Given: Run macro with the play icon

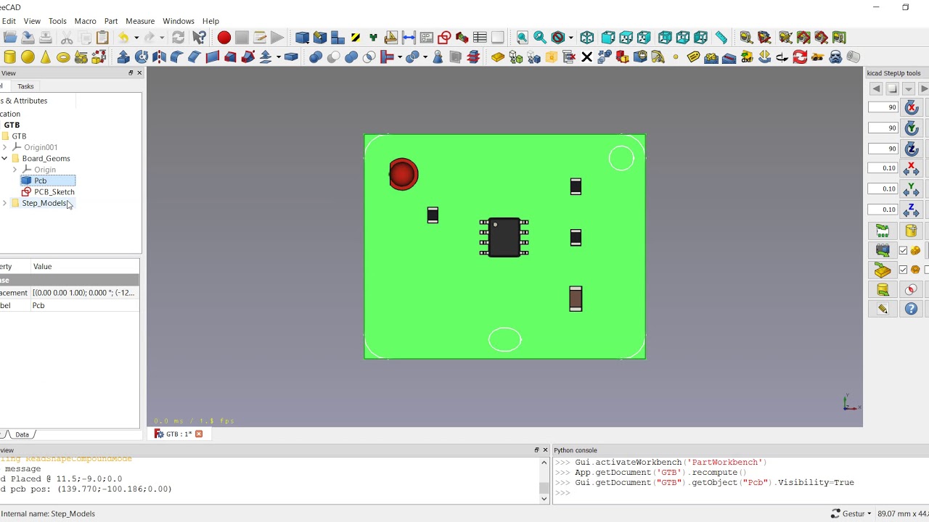Looking at the screenshot, I should 277,38.
